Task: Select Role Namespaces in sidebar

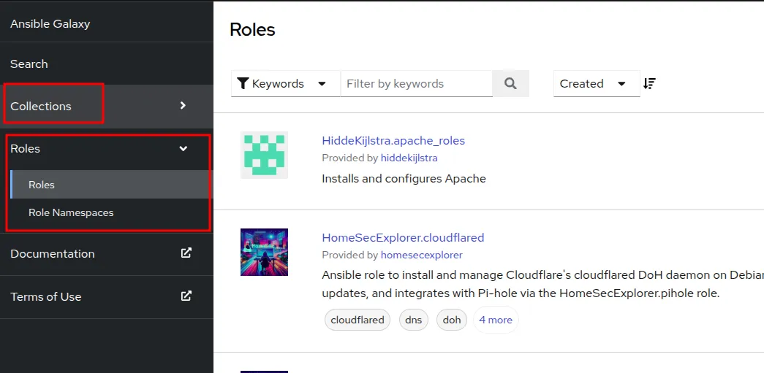Action: pos(71,212)
